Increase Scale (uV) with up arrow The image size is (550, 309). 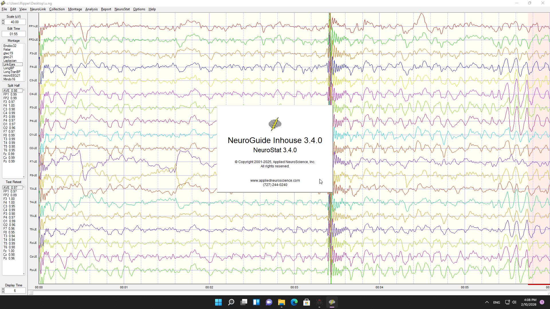click(x=3, y=21)
